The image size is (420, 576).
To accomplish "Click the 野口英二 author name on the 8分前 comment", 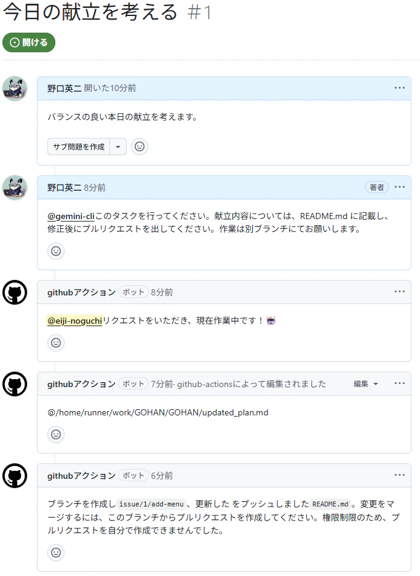I will (64, 188).
